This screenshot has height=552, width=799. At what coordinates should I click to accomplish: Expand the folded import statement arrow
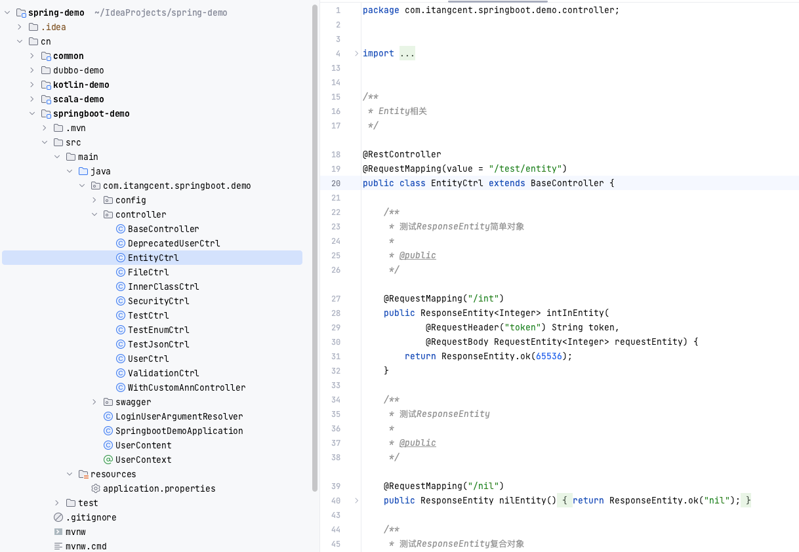[355, 53]
